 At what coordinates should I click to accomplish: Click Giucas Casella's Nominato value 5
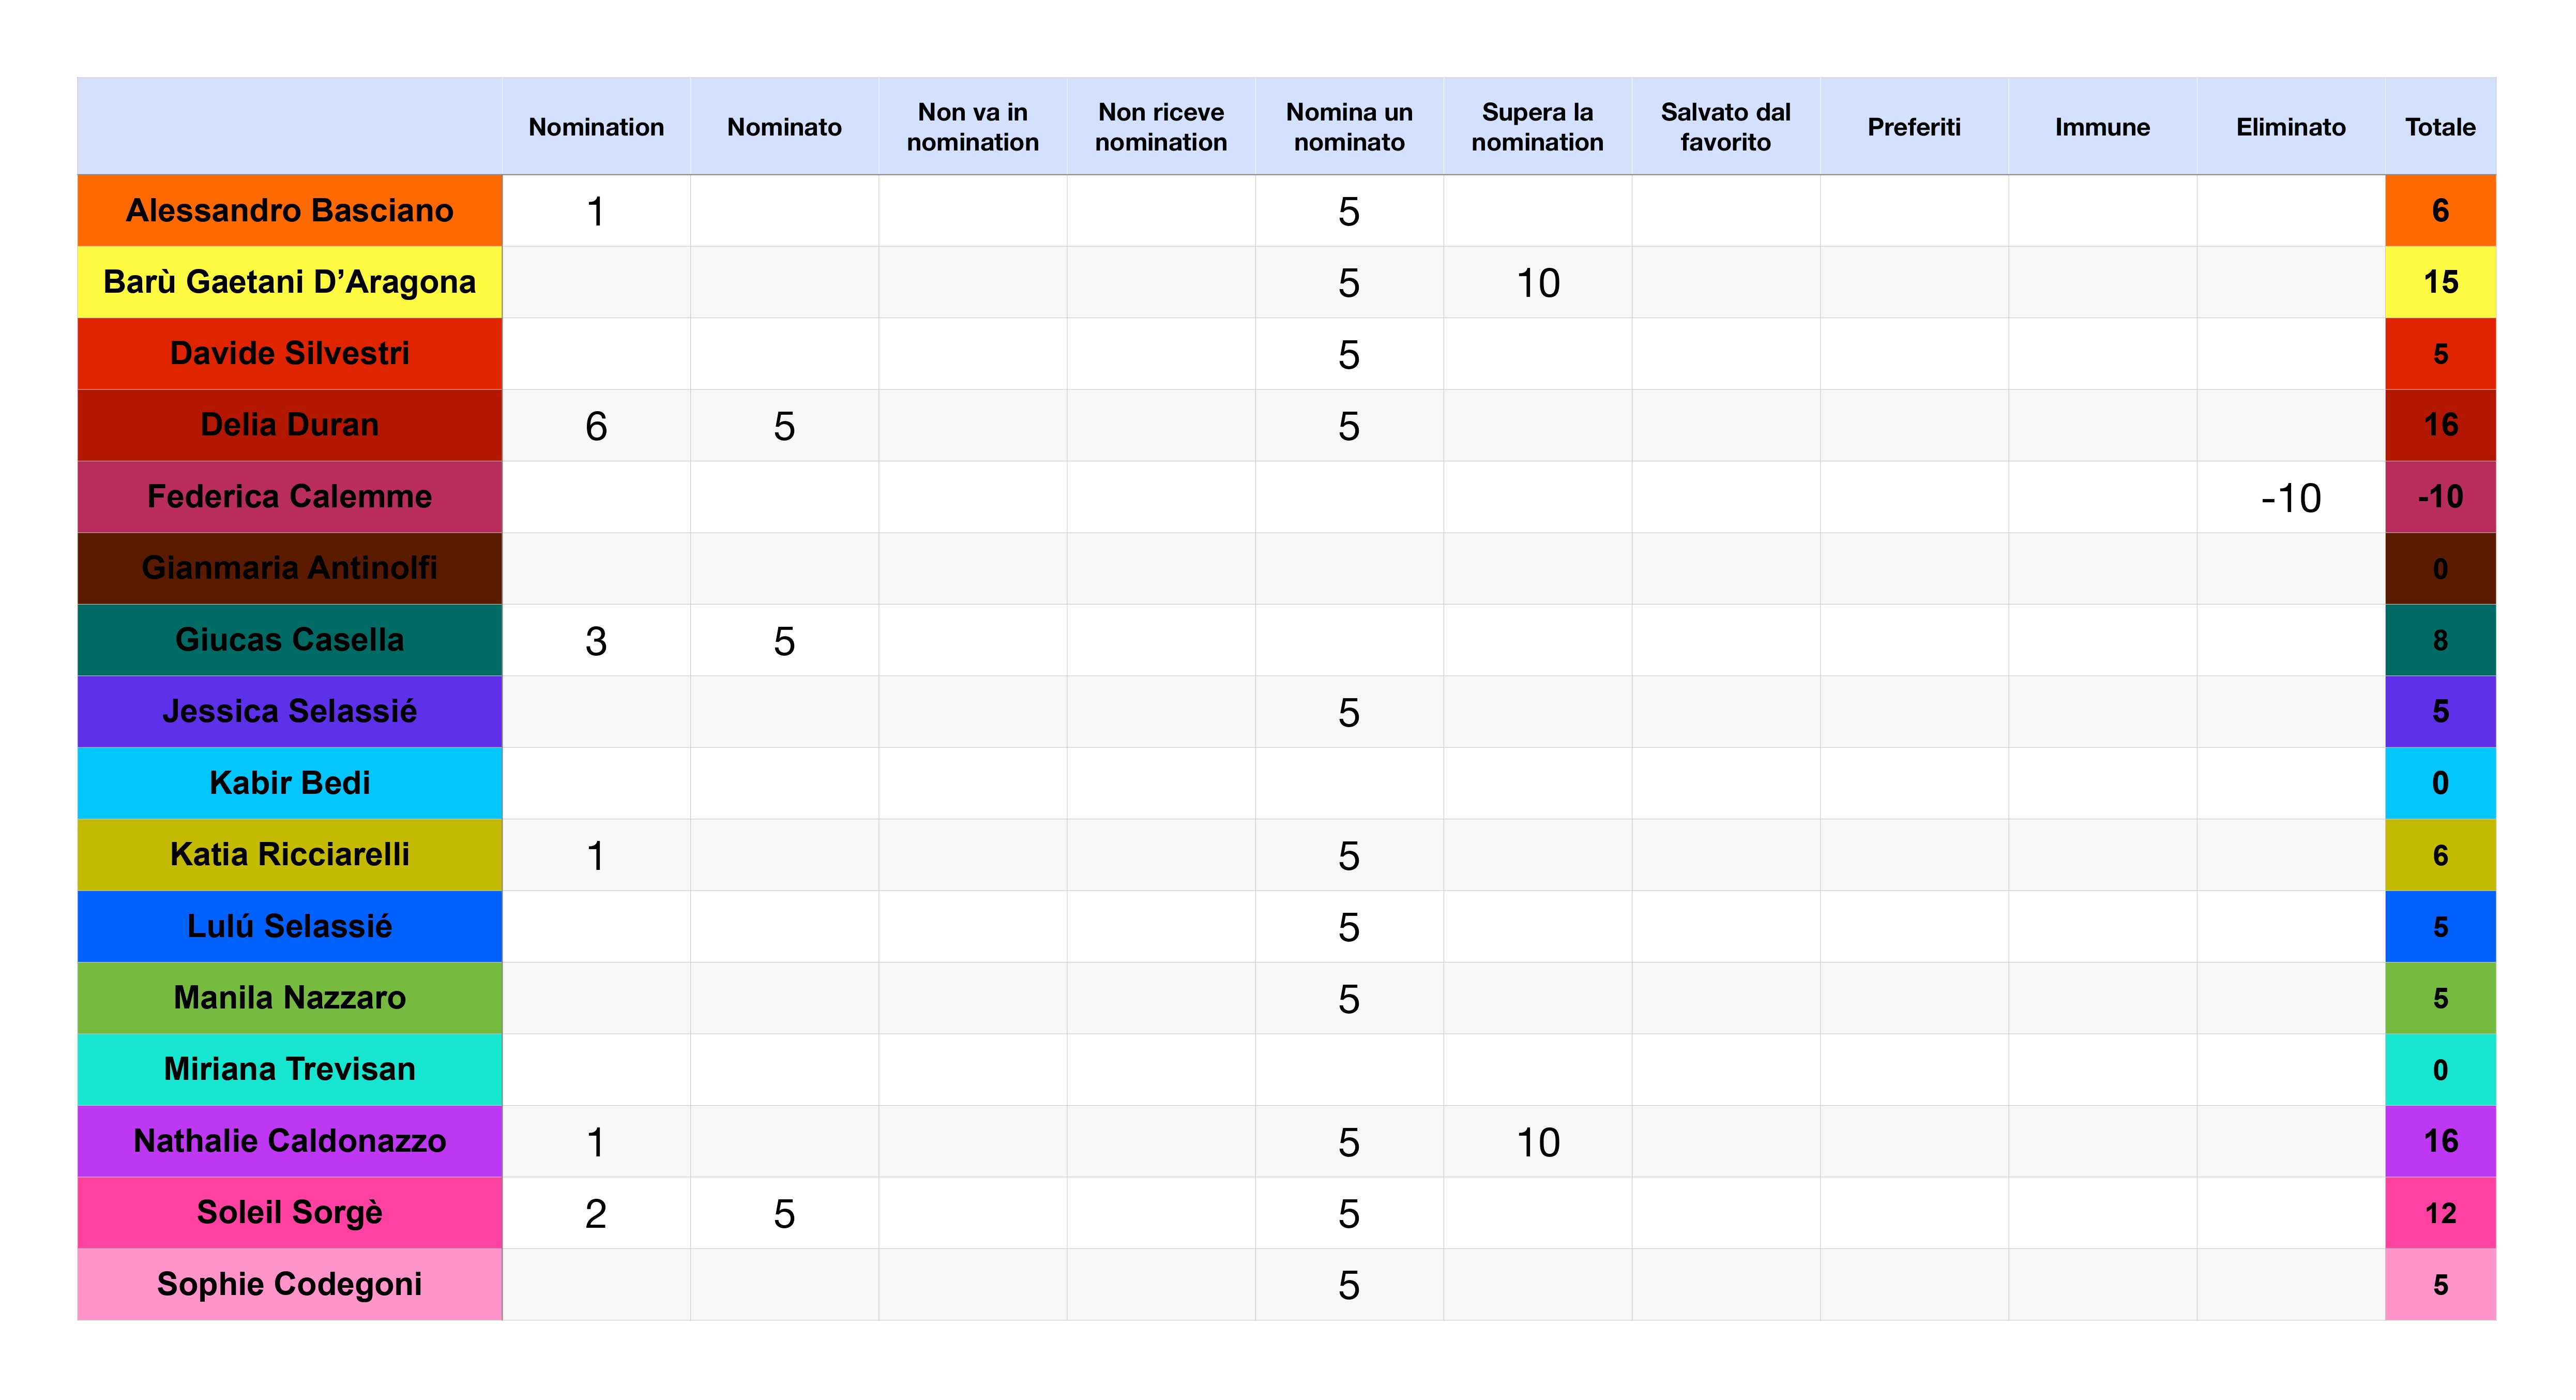click(784, 641)
